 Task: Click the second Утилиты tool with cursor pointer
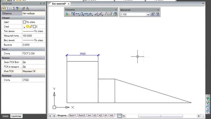tap(73, 14)
